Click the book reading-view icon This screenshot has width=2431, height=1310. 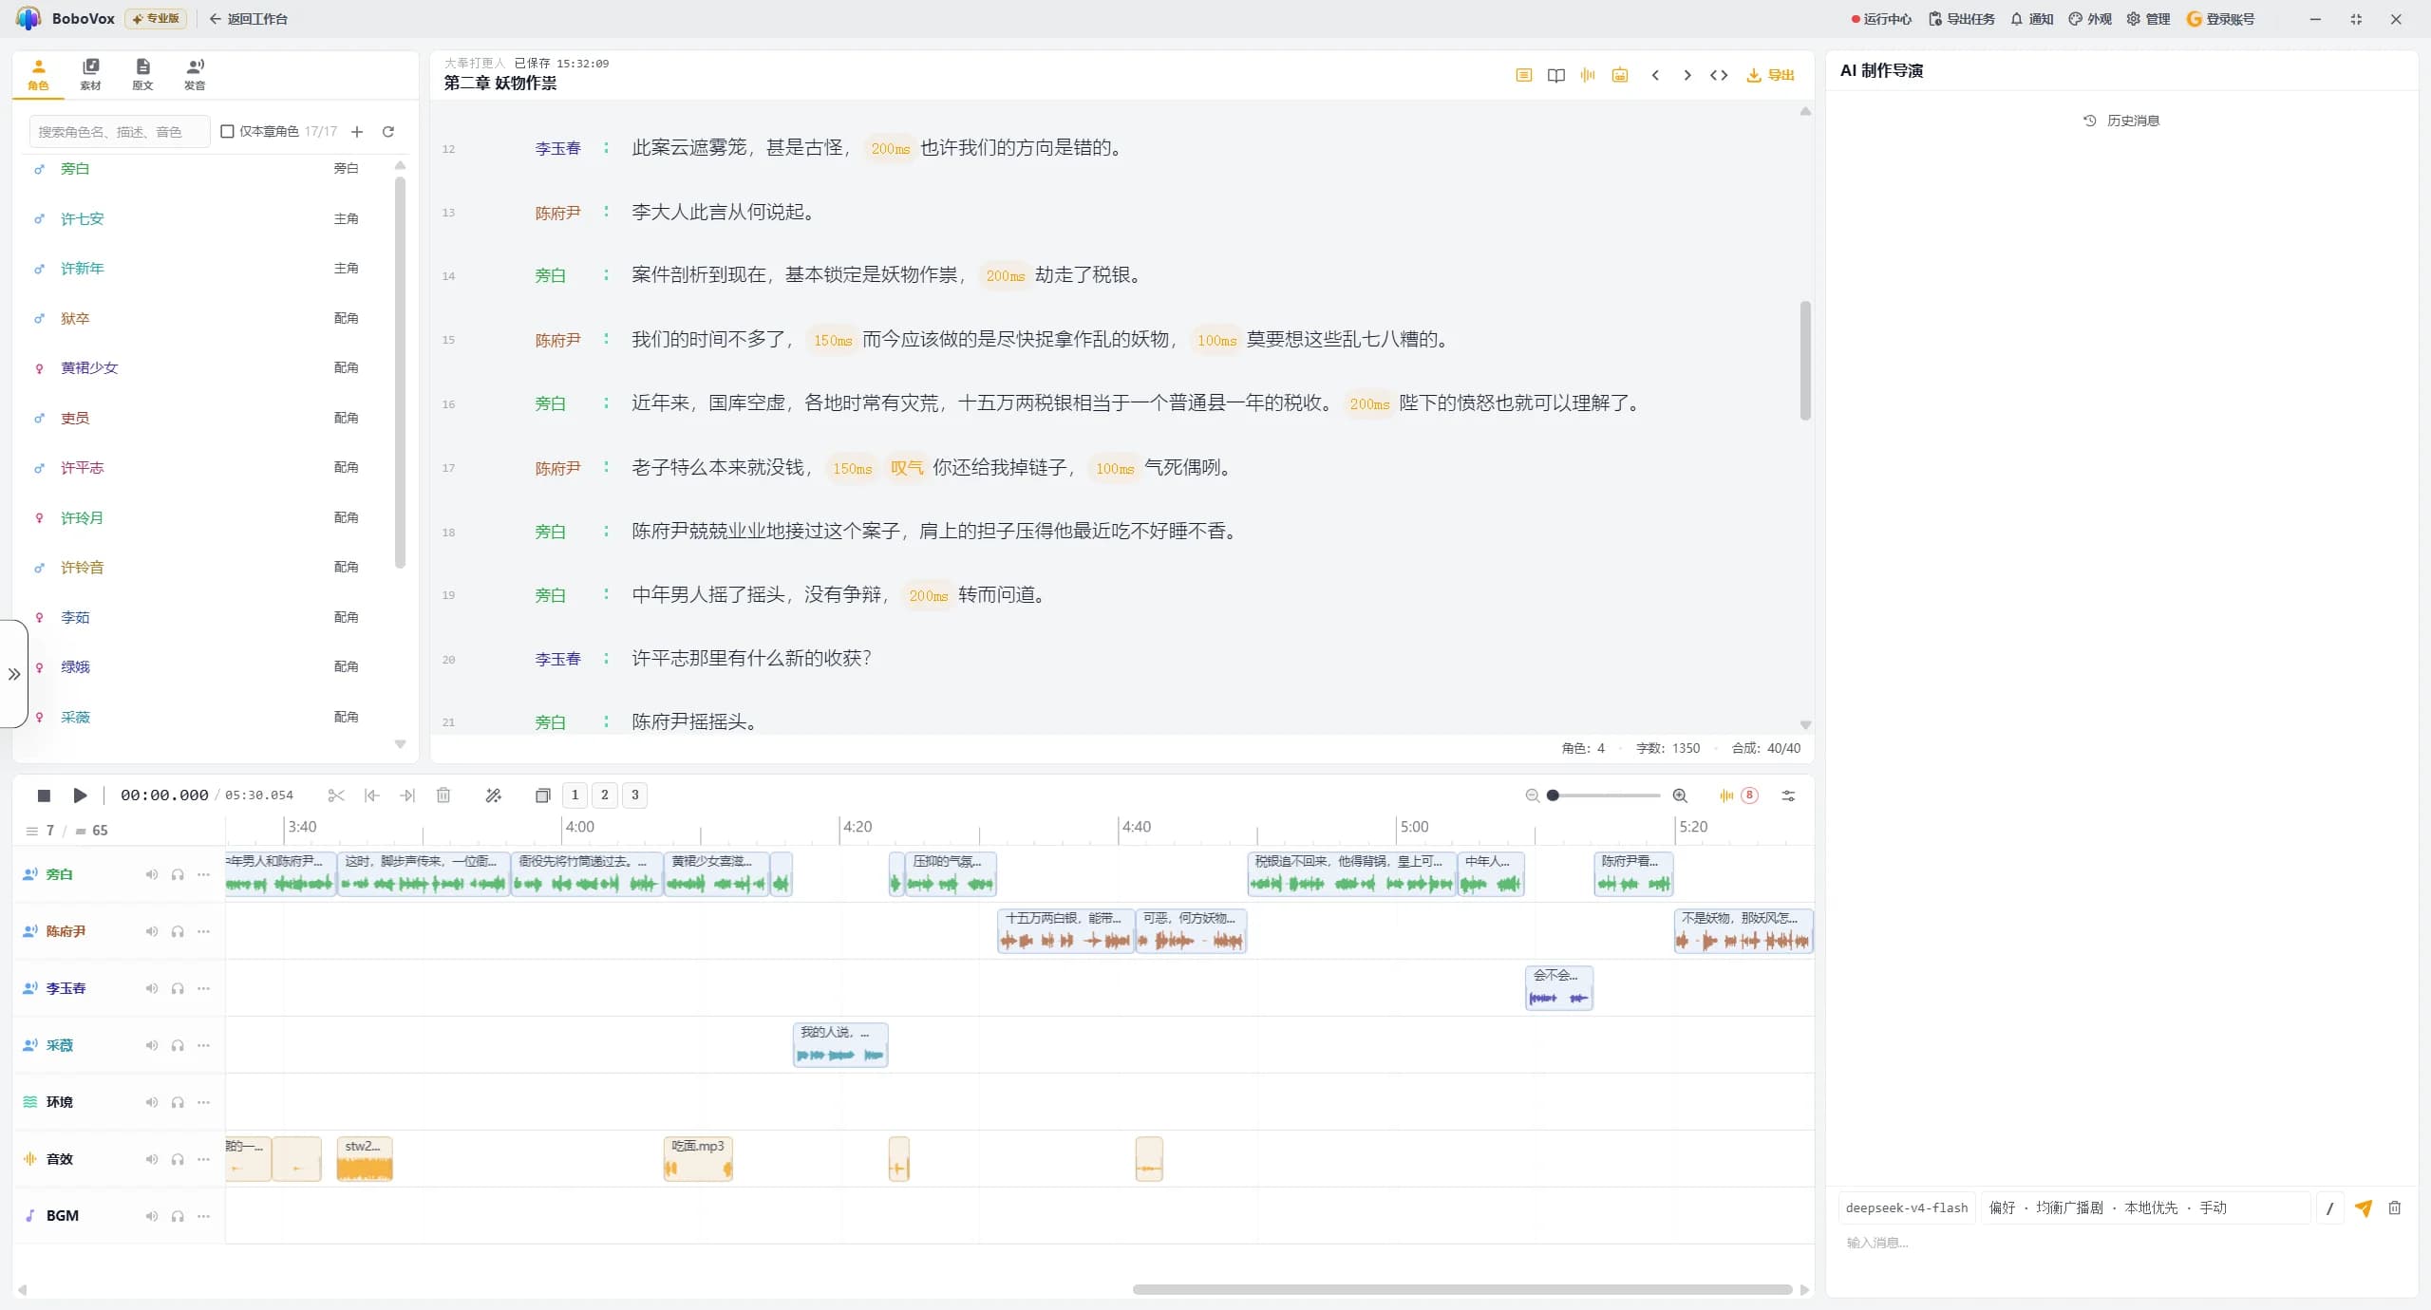(x=1555, y=75)
